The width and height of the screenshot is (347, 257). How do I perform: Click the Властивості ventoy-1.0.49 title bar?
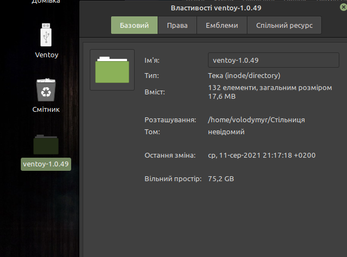point(216,8)
